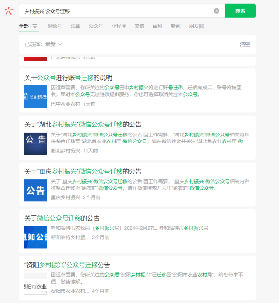Image resolution: width=279 pixels, height=303 pixels.
Task: Switch to the 视频号 tab
Action: [x=54, y=26]
